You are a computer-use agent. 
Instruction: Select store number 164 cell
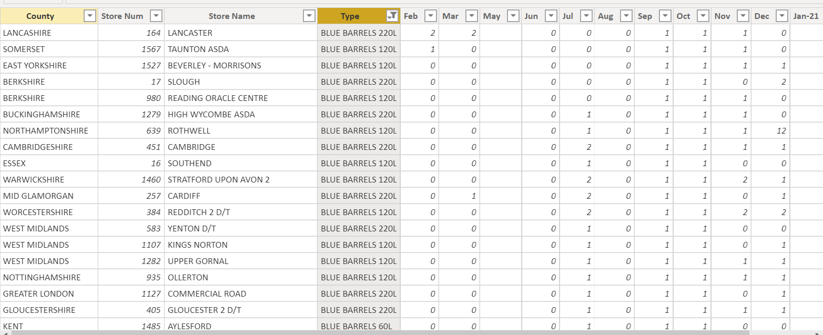click(x=131, y=33)
